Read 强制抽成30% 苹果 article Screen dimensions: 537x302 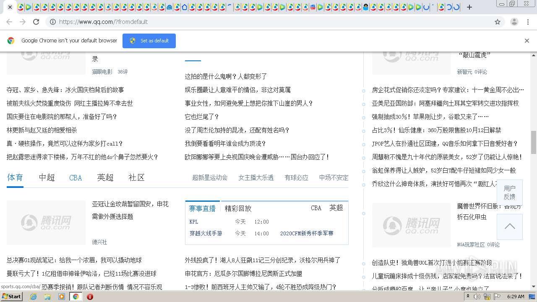pyautogui.click(x=430, y=117)
